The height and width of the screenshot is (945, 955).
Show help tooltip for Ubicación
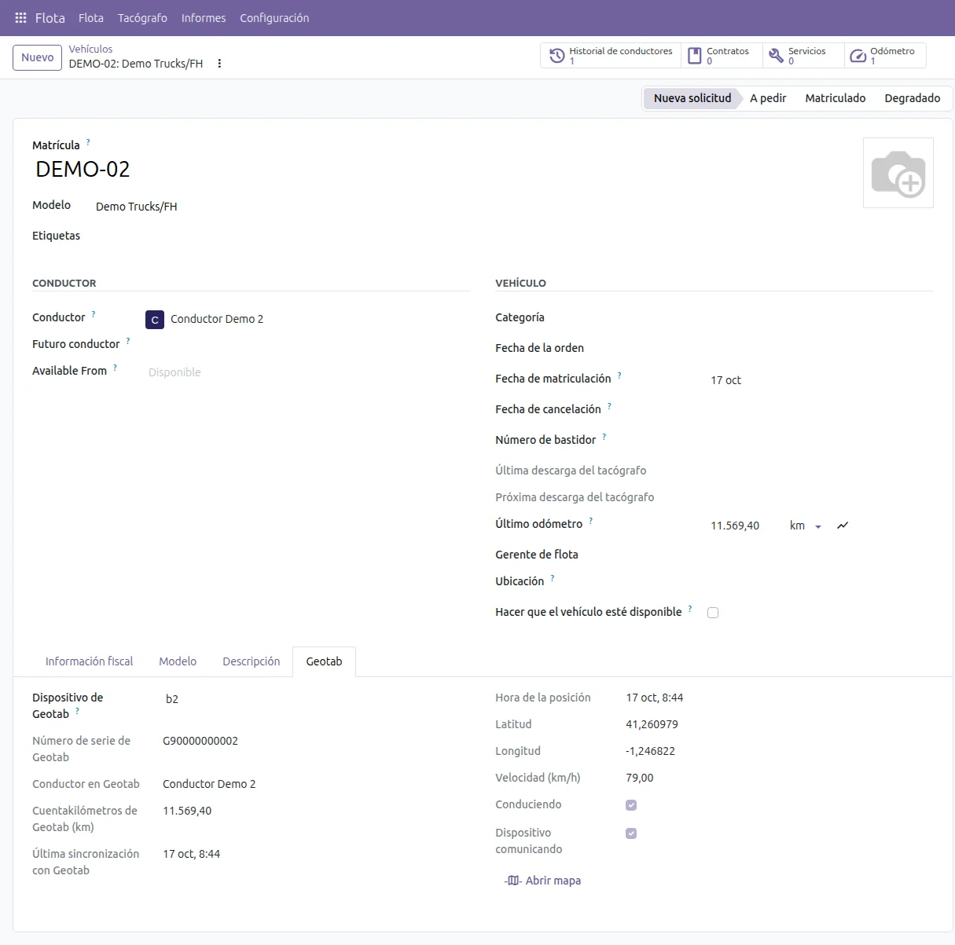click(553, 578)
